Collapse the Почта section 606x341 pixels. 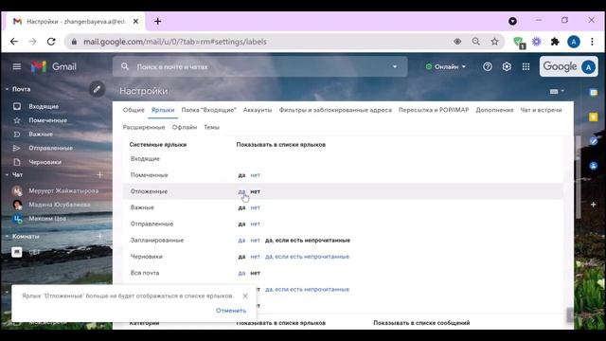(7, 89)
